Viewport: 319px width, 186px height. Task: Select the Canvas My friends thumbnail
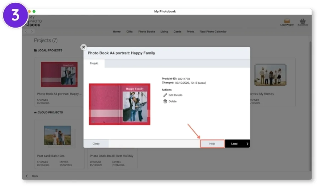coord(270,75)
